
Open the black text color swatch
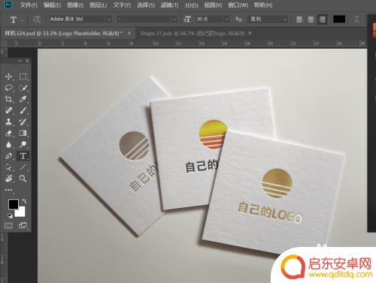pyautogui.click(x=339, y=20)
